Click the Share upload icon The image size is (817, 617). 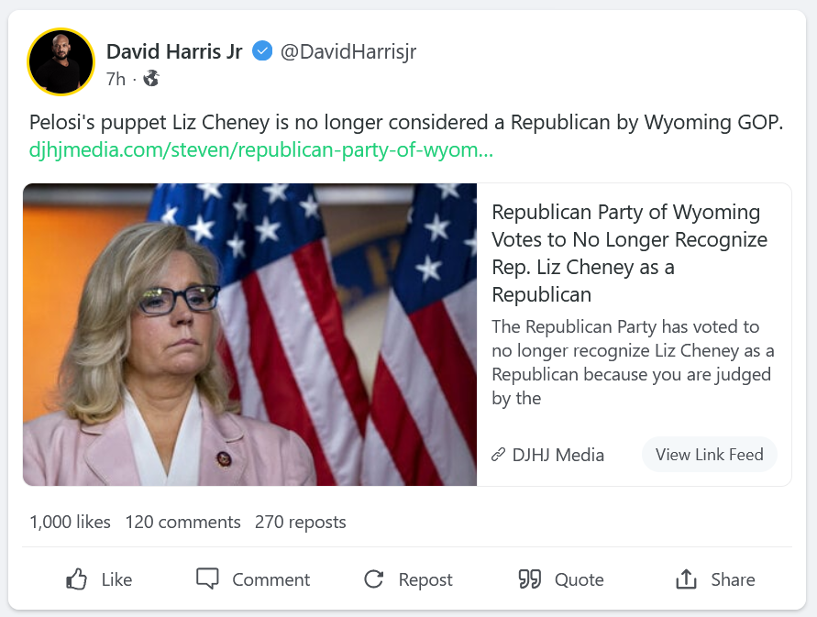pos(686,579)
